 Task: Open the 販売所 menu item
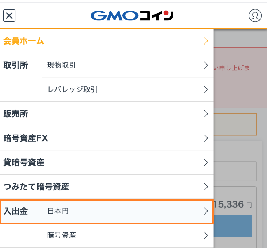coord(15,114)
